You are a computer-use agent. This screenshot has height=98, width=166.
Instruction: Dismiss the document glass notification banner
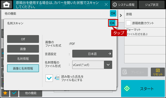tap(106, 4)
